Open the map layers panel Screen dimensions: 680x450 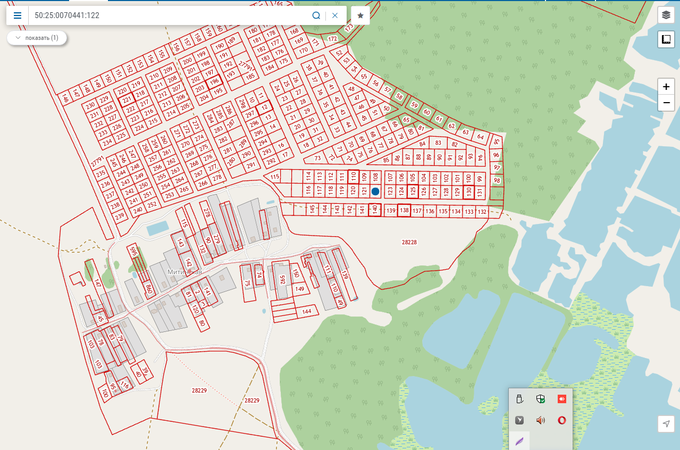pyautogui.click(x=666, y=15)
